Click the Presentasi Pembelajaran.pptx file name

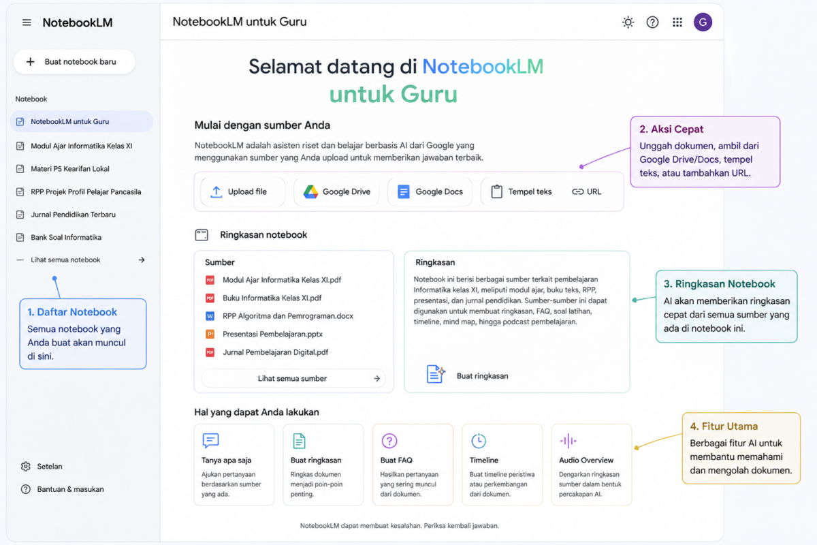coord(272,334)
